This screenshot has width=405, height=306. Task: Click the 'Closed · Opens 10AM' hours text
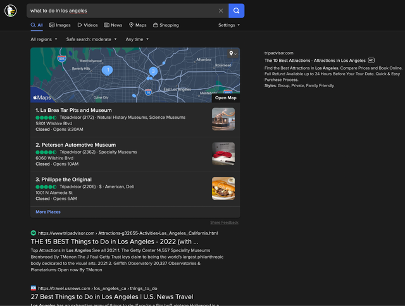pos(57,164)
